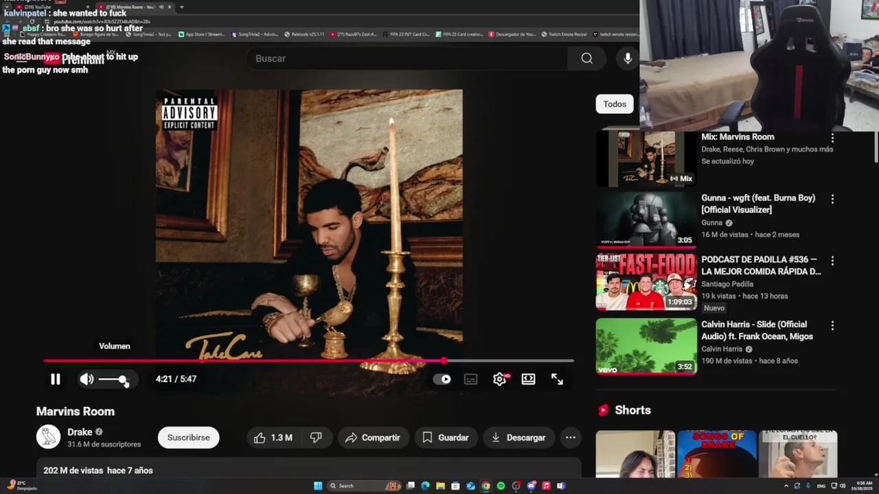The width and height of the screenshot is (879, 494).
Task: Open more actions ellipsis below video
Action: [x=570, y=438]
